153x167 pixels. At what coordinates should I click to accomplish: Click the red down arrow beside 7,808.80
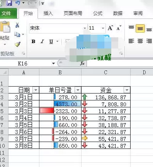pos(85,104)
